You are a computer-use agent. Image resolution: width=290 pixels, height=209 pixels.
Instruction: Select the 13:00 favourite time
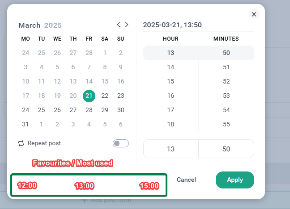pyautogui.click(x=85, y=186)
